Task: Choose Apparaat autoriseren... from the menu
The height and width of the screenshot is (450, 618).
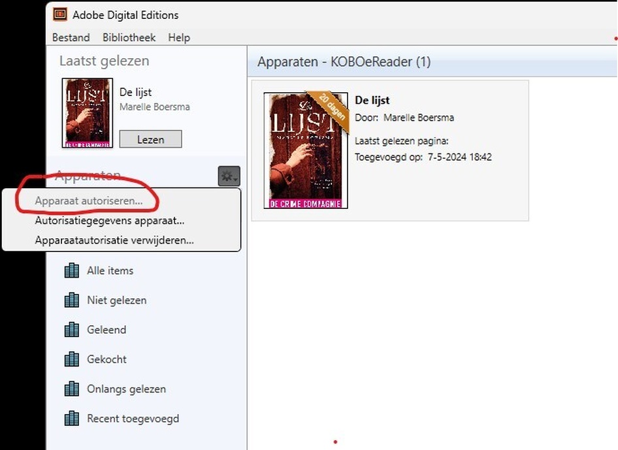Action: pyautogui.click(x=122, y=201)
